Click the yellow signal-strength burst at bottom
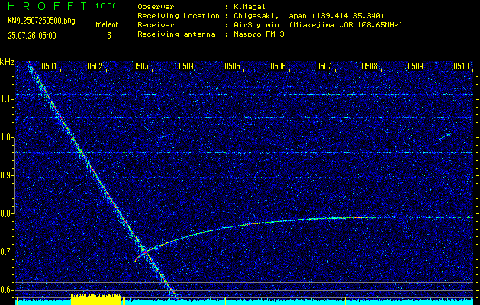The image size is (480, 305). tap(96, 299)
